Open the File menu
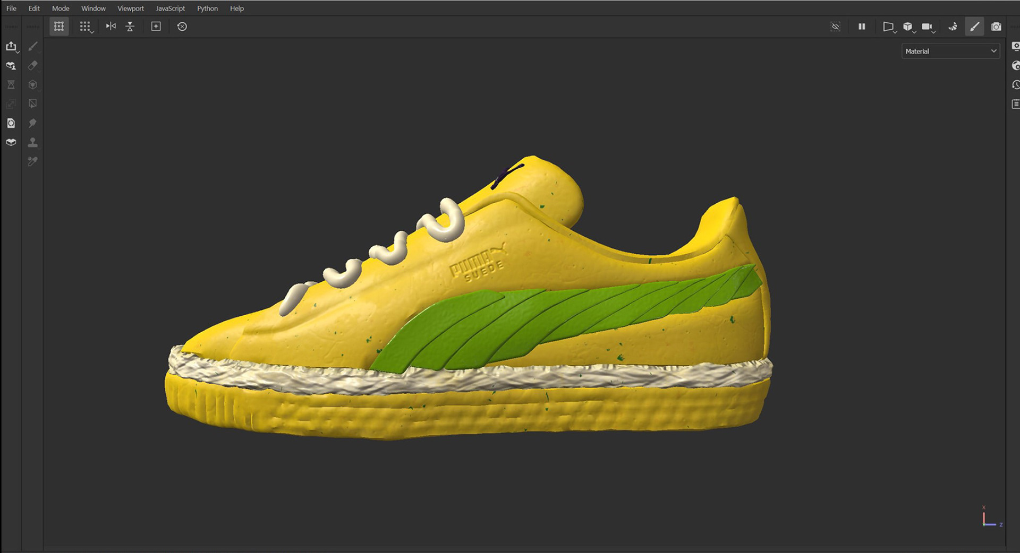 [11, 8]
